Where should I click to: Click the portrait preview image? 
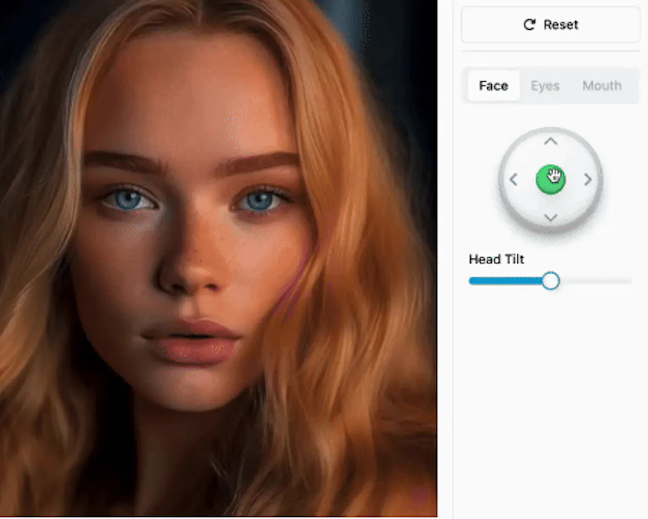point(218,258)
